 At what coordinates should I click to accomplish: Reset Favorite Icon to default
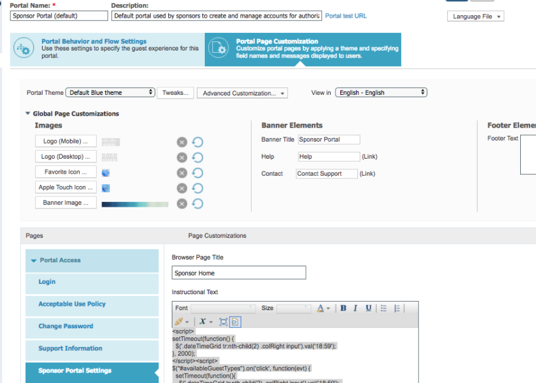[x=198, y=173]
